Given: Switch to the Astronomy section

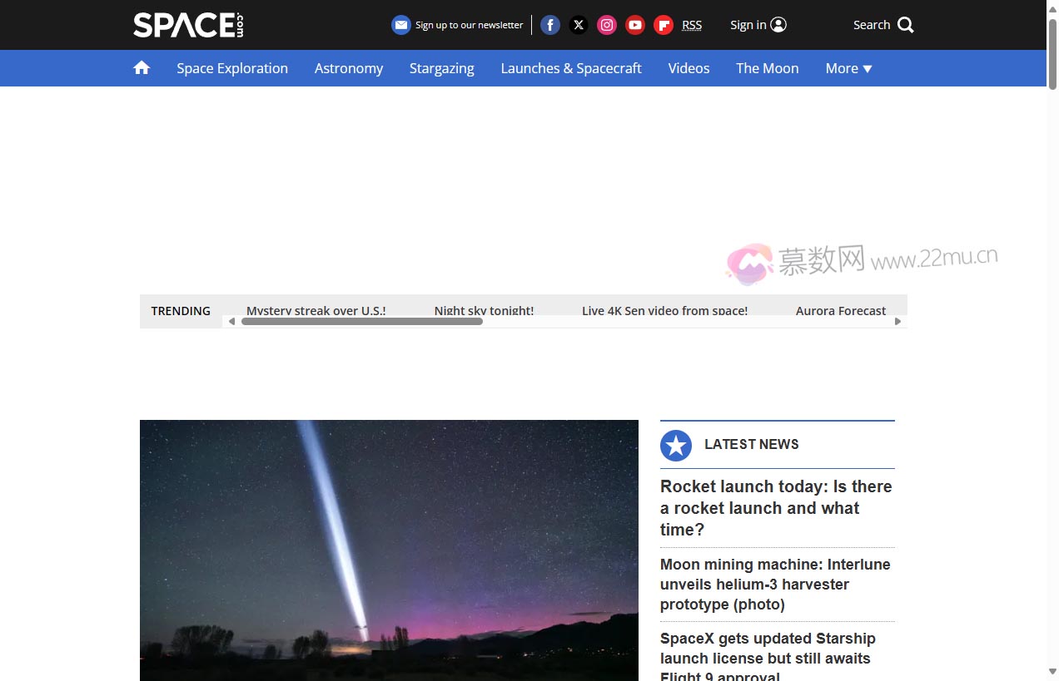Looking at the screenshot, I should coord(349,68).
